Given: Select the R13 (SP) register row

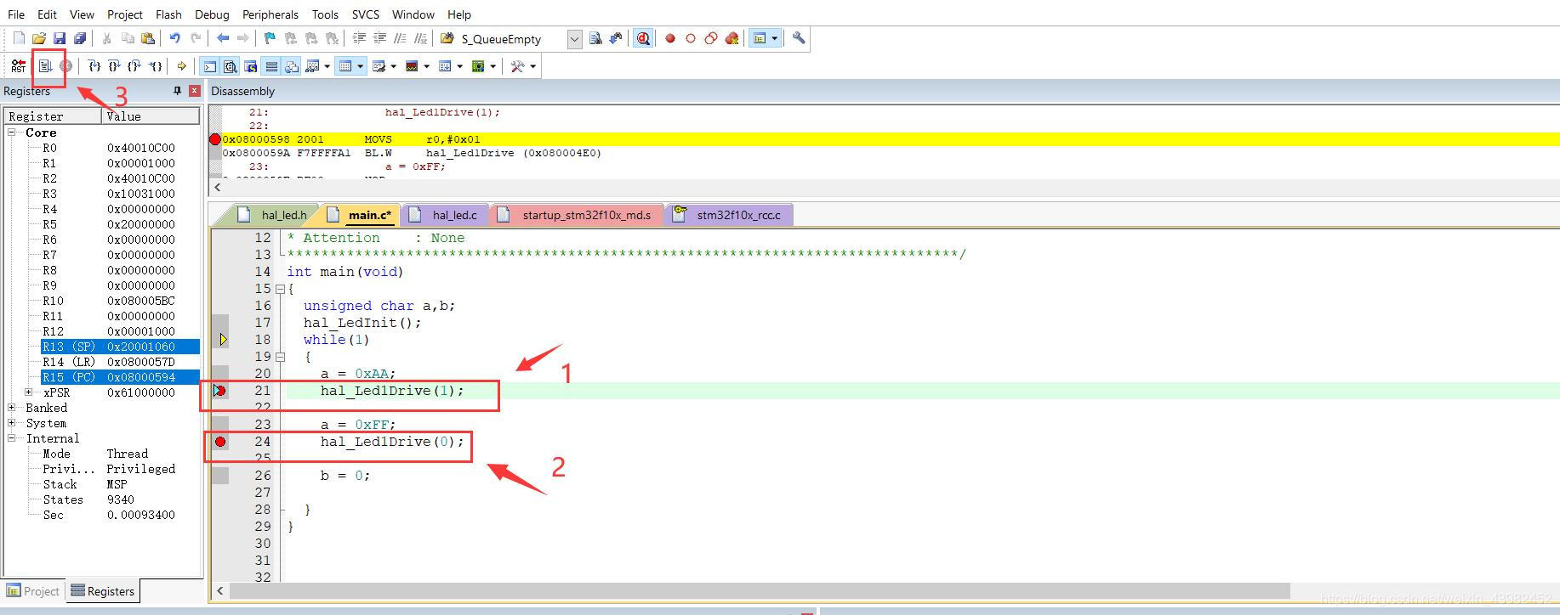Looking at the screenshot, I should pyautogui.click(x=120, y=347).
